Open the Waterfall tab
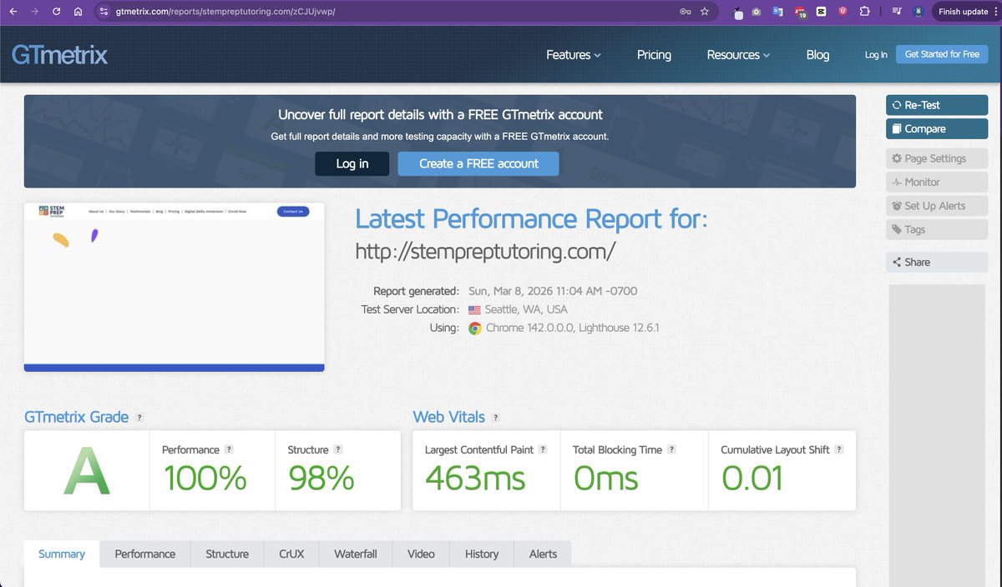Viewport: 1002px width, 587px height. 356,554
